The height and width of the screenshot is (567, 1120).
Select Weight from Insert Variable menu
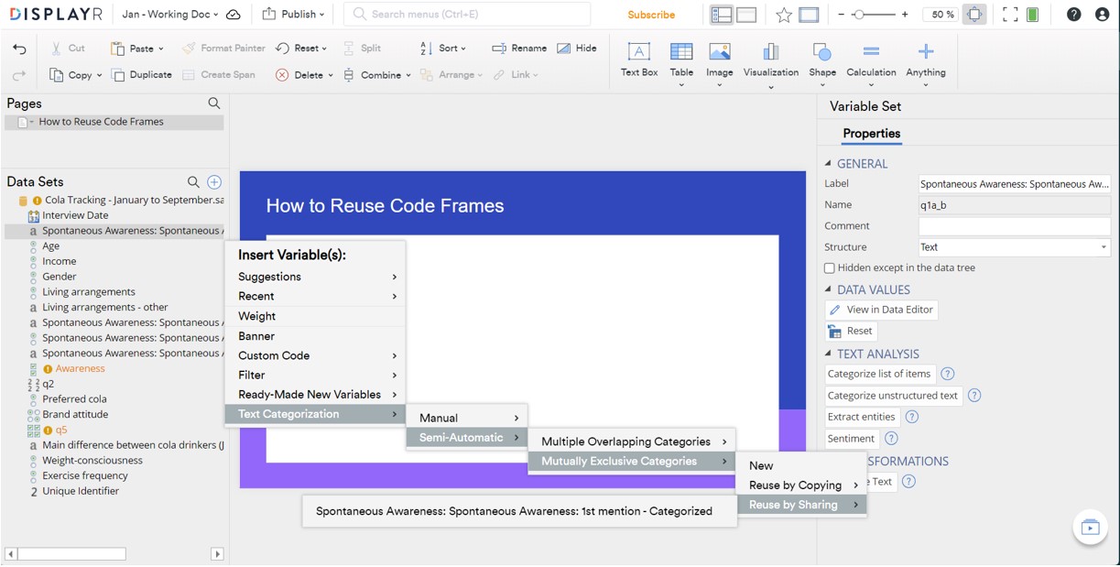point(315,316)
